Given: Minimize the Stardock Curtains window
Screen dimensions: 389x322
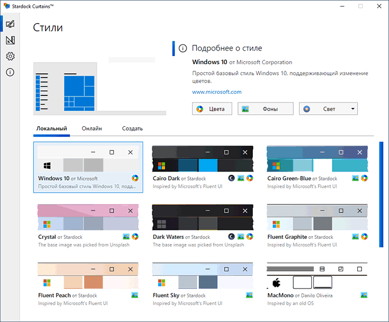Looking at the screenshot, I should (342, 6).
